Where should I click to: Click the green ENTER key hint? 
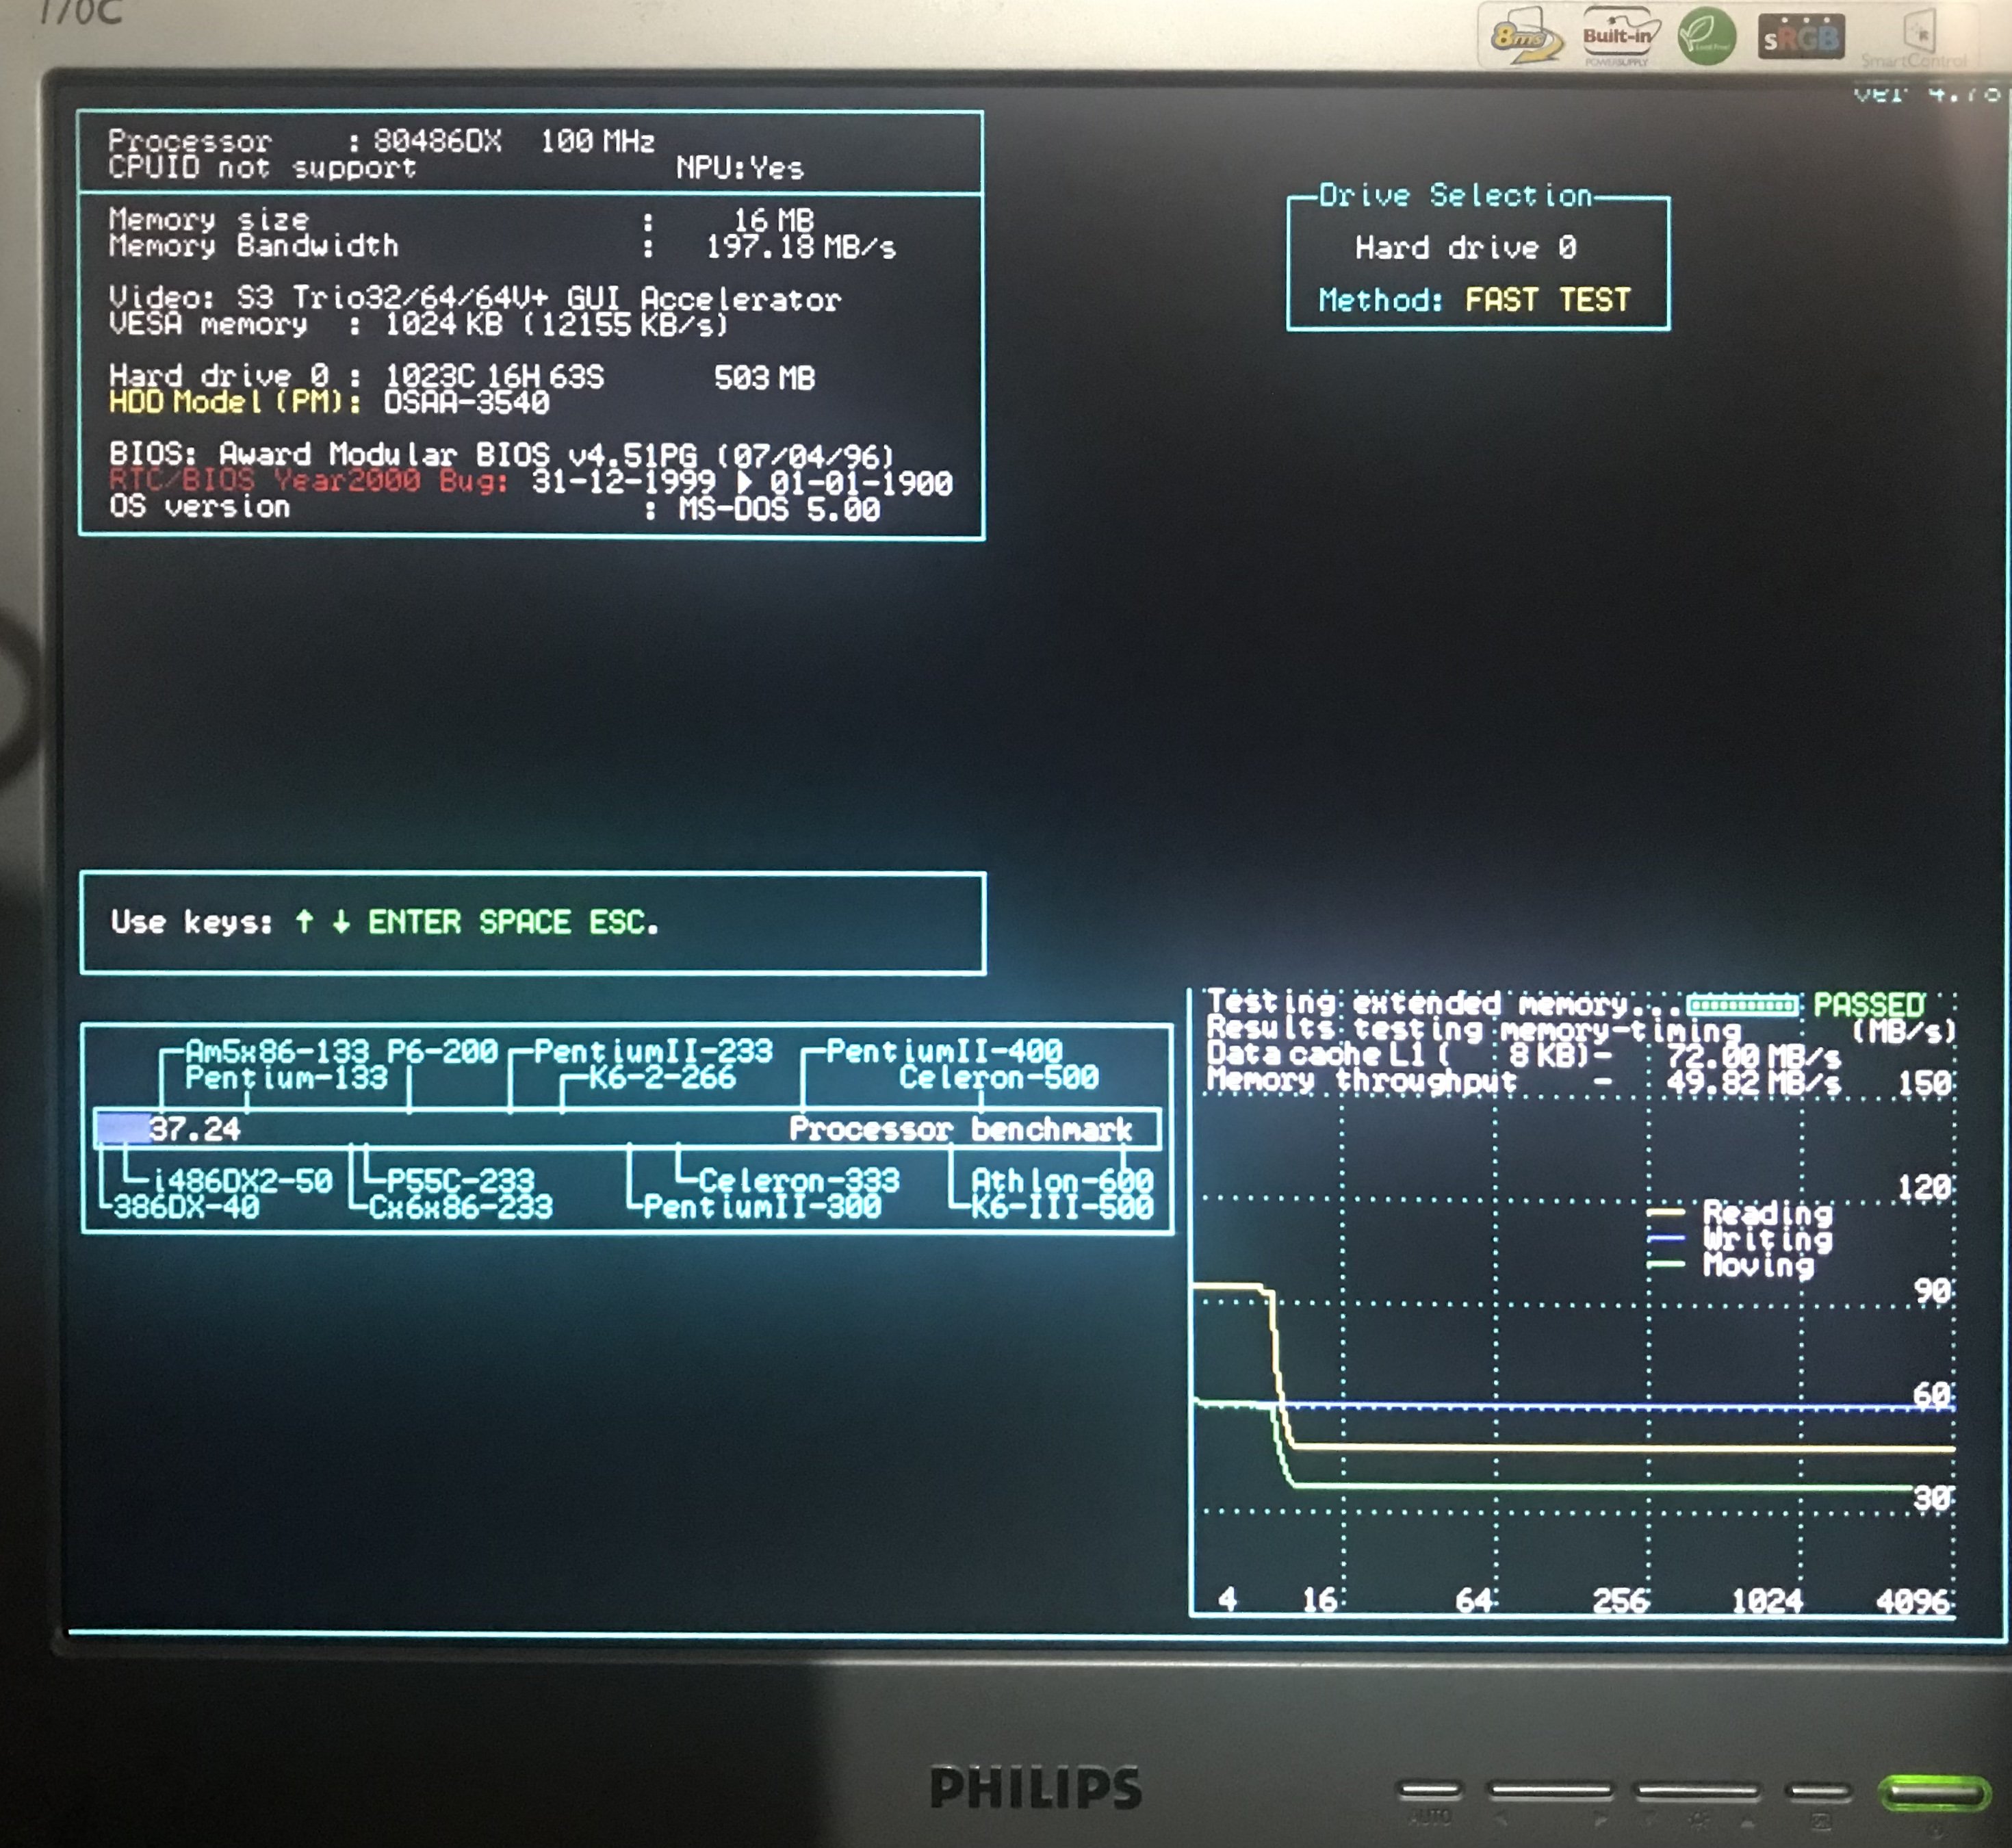pos(414,922)
